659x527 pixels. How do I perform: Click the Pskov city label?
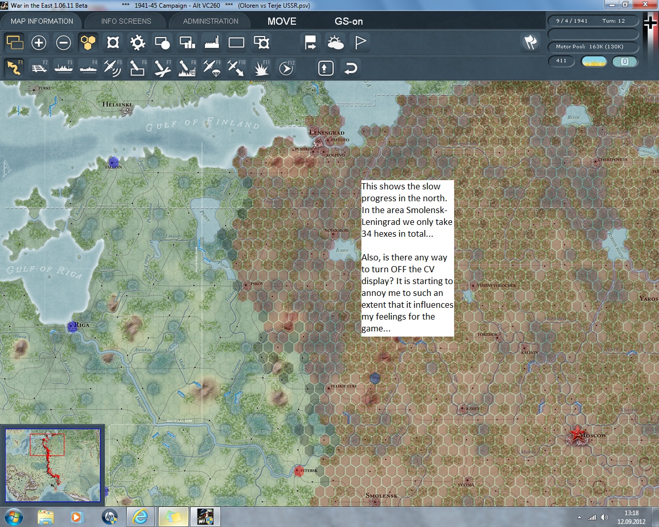click(x=256, y=284)
